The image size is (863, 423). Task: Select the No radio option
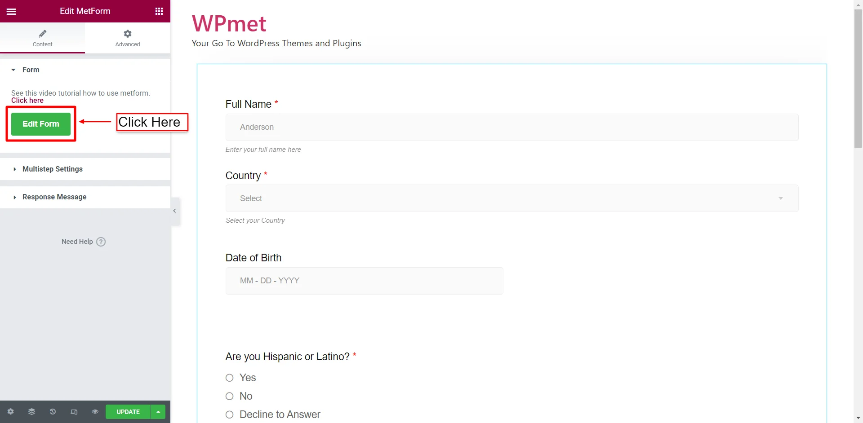tap(230, 396)
